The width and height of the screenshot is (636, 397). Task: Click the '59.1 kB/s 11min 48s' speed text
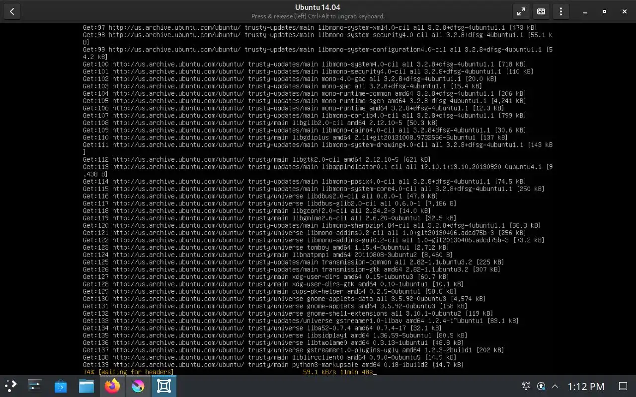coord(338,372)
